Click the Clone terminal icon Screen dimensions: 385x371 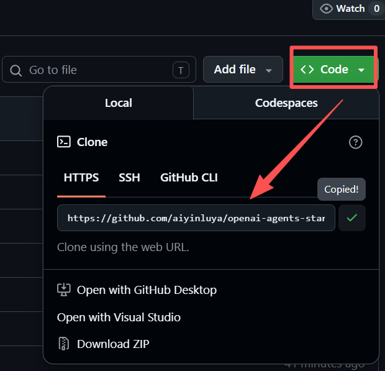[64, 142]
